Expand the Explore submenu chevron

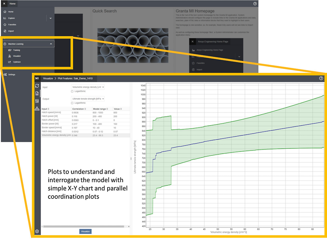51,18
